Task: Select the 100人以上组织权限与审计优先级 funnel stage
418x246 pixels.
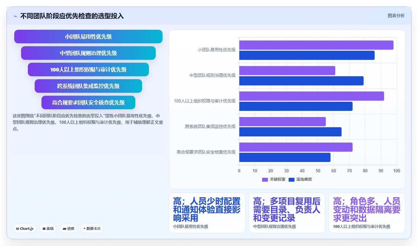Action: tap(88, 70)
